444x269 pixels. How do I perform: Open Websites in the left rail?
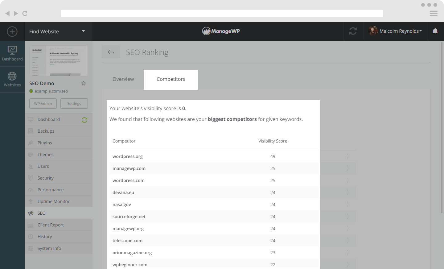pyautogui.click(x=12, y=80)
